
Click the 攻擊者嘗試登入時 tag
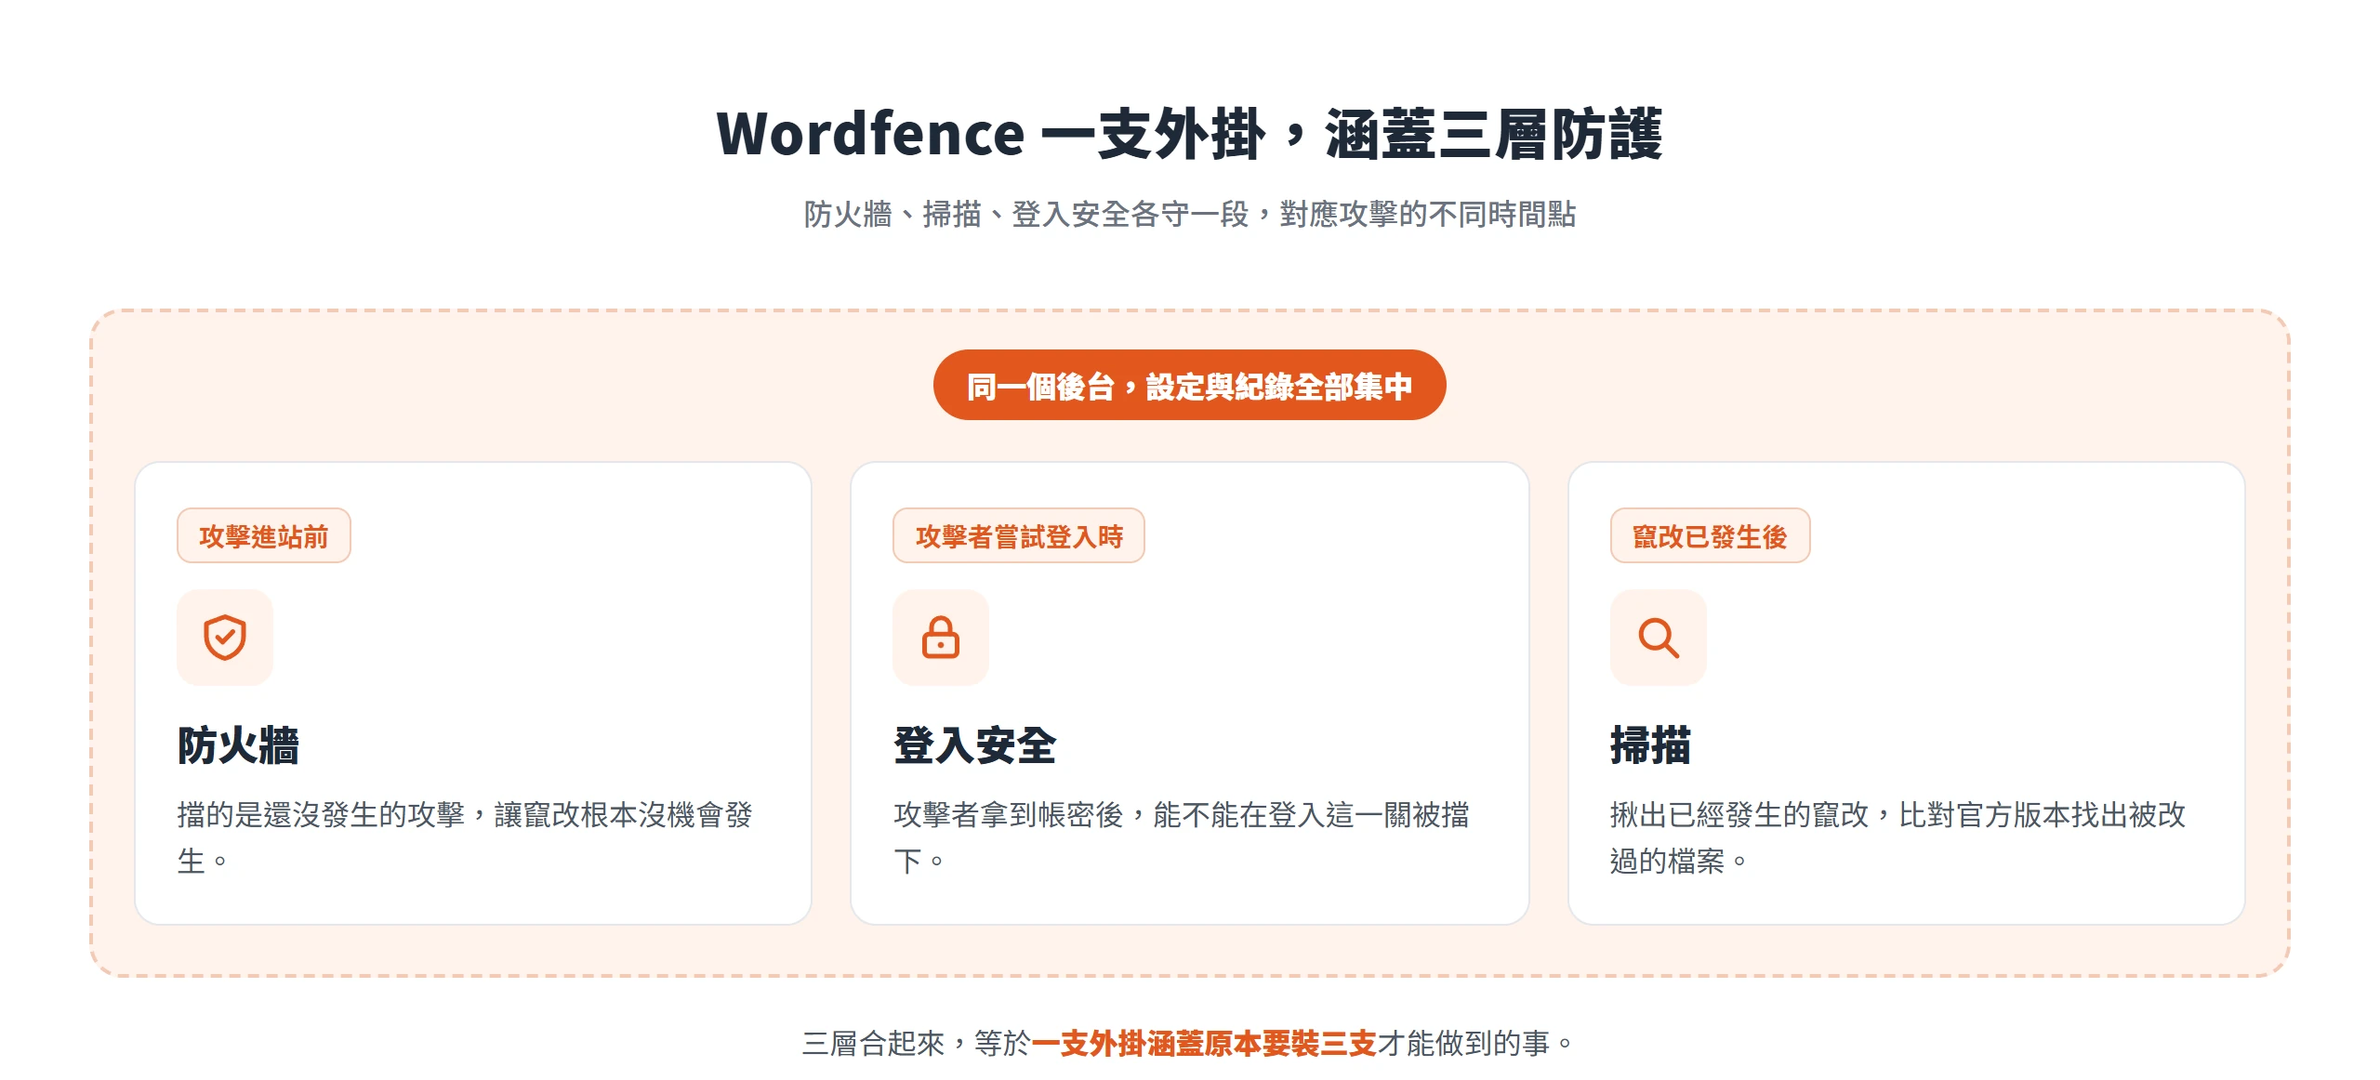tap(1019, 535)
